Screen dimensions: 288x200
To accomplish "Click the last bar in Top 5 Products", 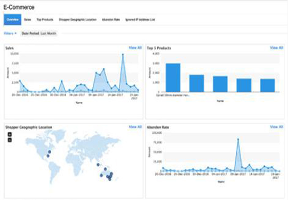I will 267,85.
